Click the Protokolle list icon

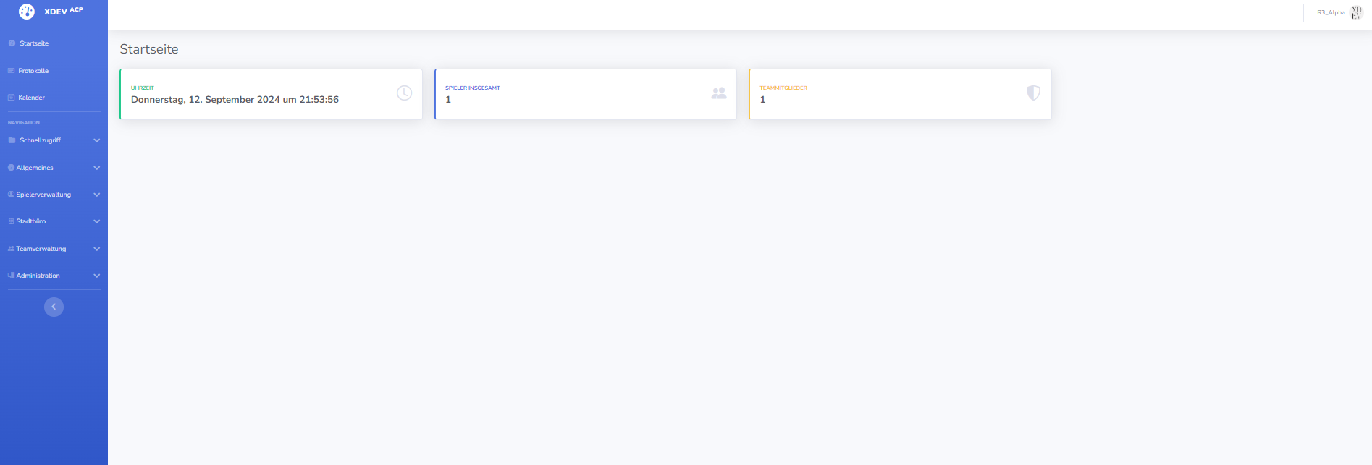click(x=11, y=71)
